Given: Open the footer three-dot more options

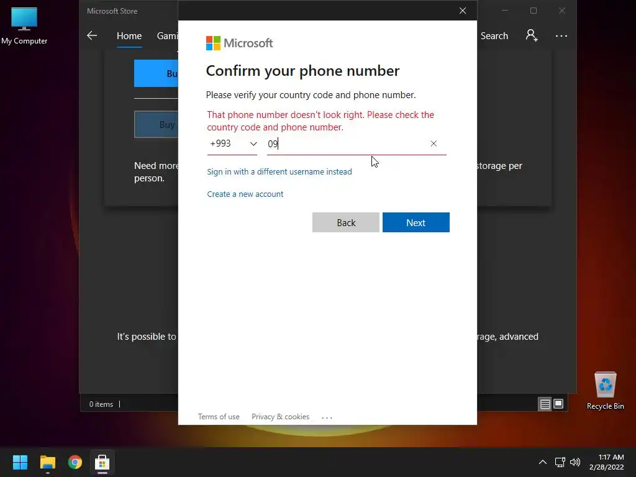Looking at the screenshot, I should tap(327, 417).
